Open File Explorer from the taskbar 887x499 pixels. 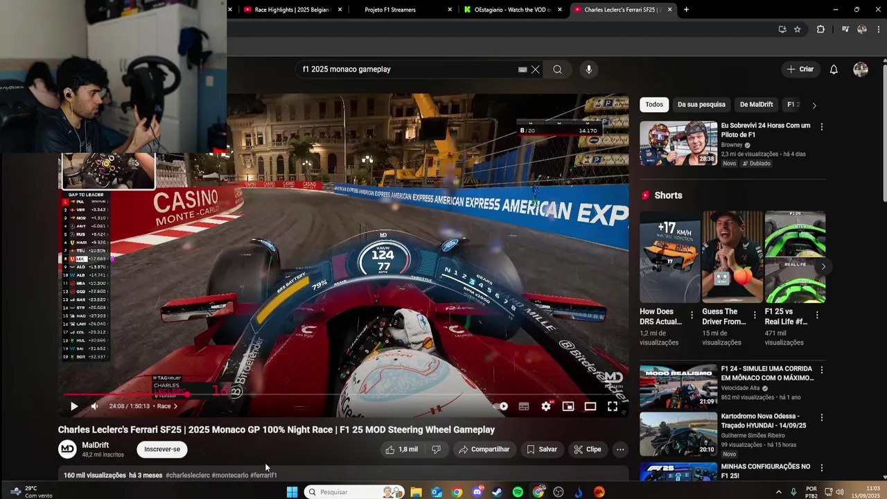click(x=416, y=492)
